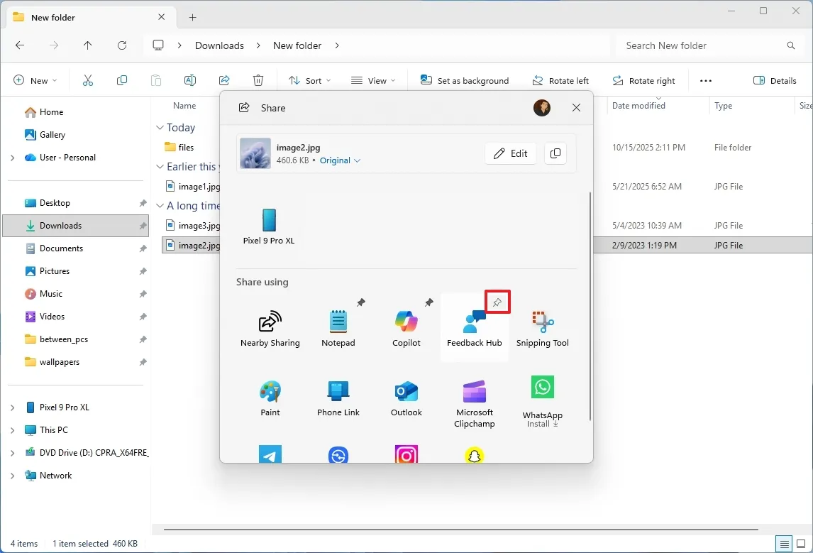
Task: Select Nearby Sharing in the Share dialog
Action: click(270, 325)
